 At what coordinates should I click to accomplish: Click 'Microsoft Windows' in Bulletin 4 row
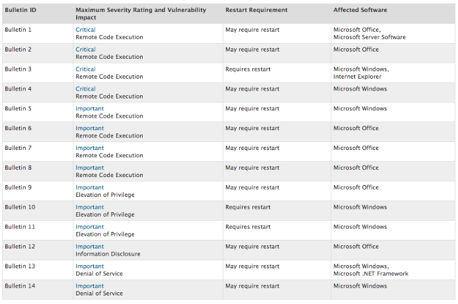360,89
